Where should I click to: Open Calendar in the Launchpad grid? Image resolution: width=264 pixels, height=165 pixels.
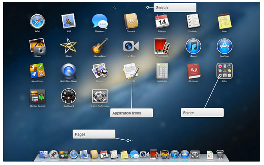[162, 21]
